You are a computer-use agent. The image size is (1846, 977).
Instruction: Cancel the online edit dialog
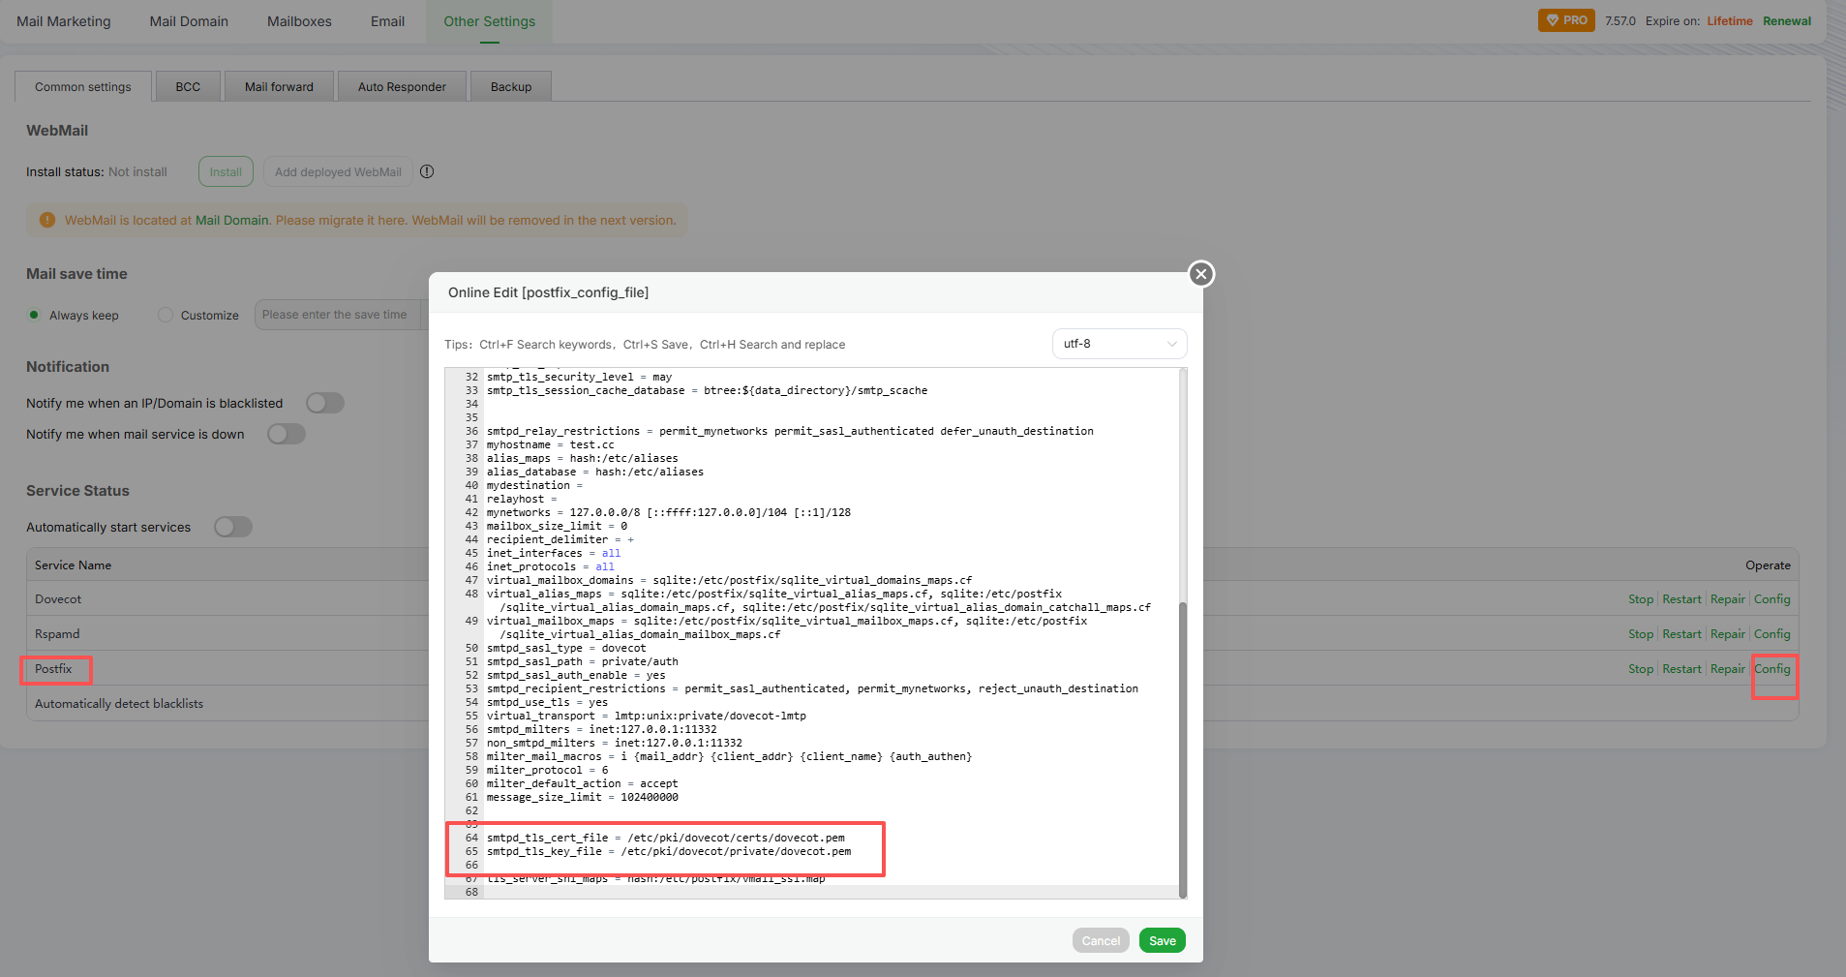coord(1101,940)
